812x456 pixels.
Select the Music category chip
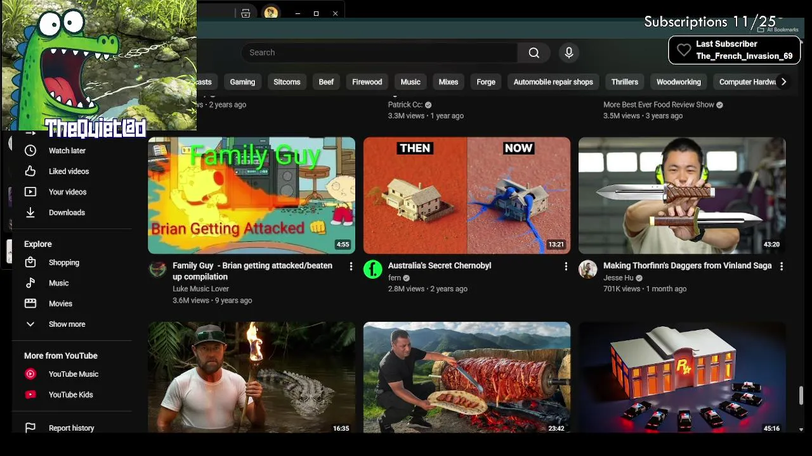click(x=410, y=82)
